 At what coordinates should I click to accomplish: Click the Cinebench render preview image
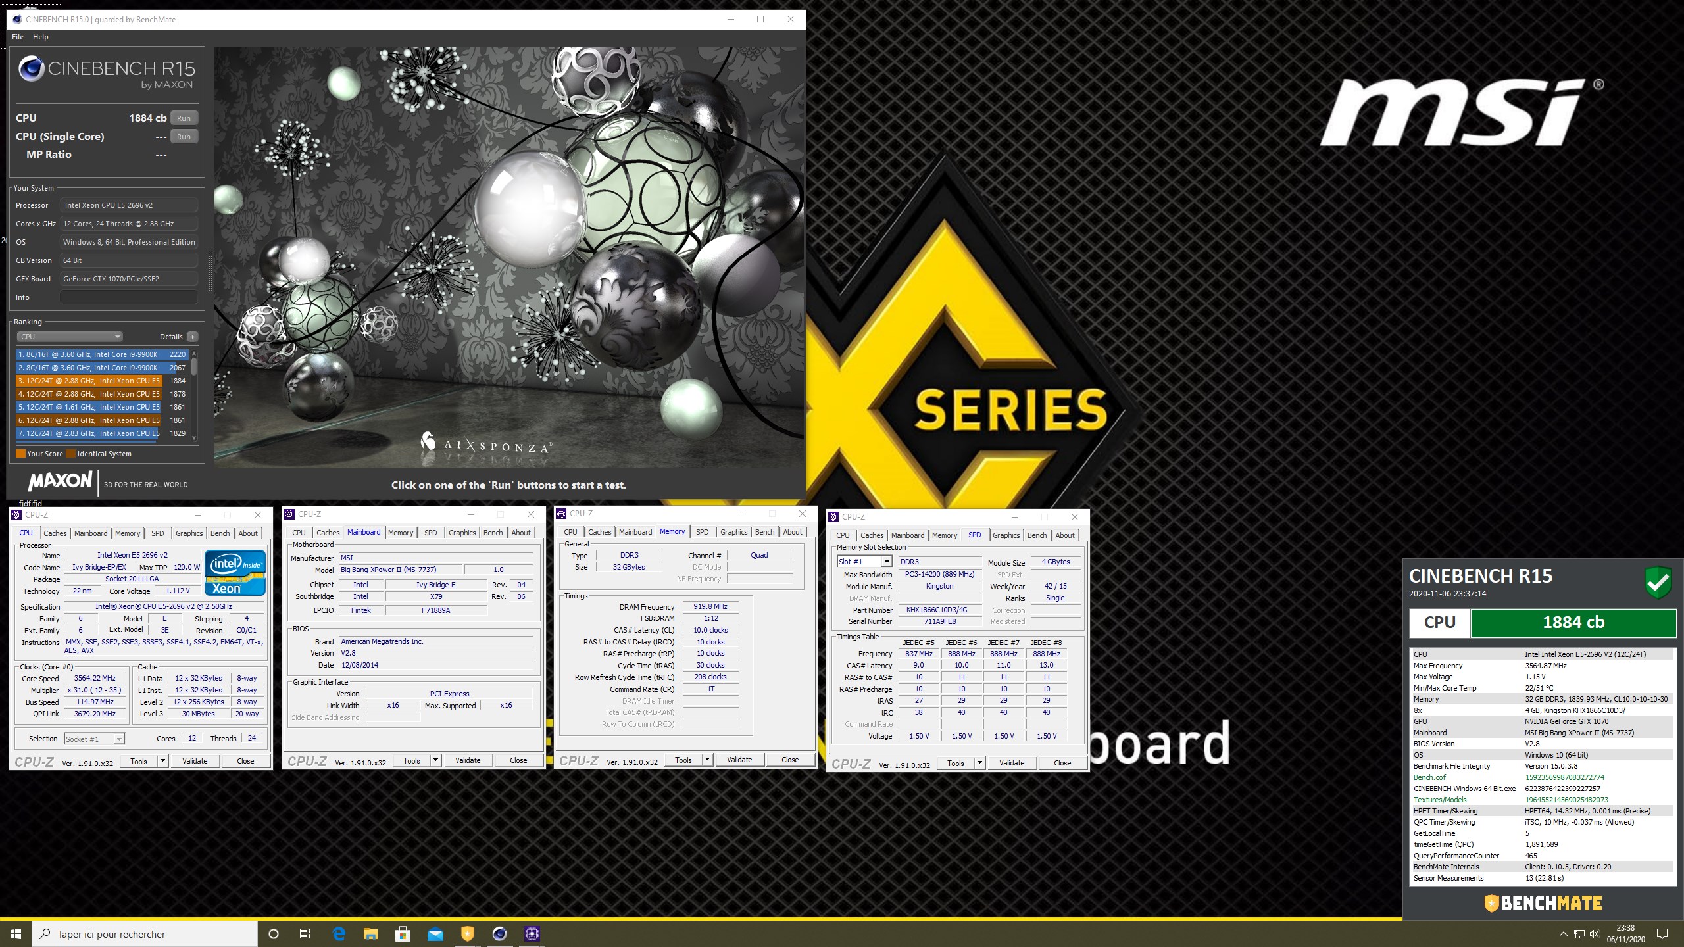coord(509,257)
